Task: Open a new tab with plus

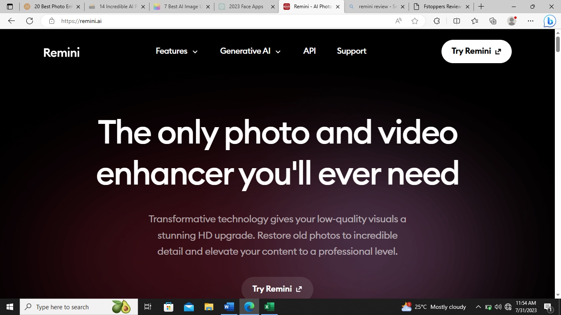Action: [x=481, y=7]
